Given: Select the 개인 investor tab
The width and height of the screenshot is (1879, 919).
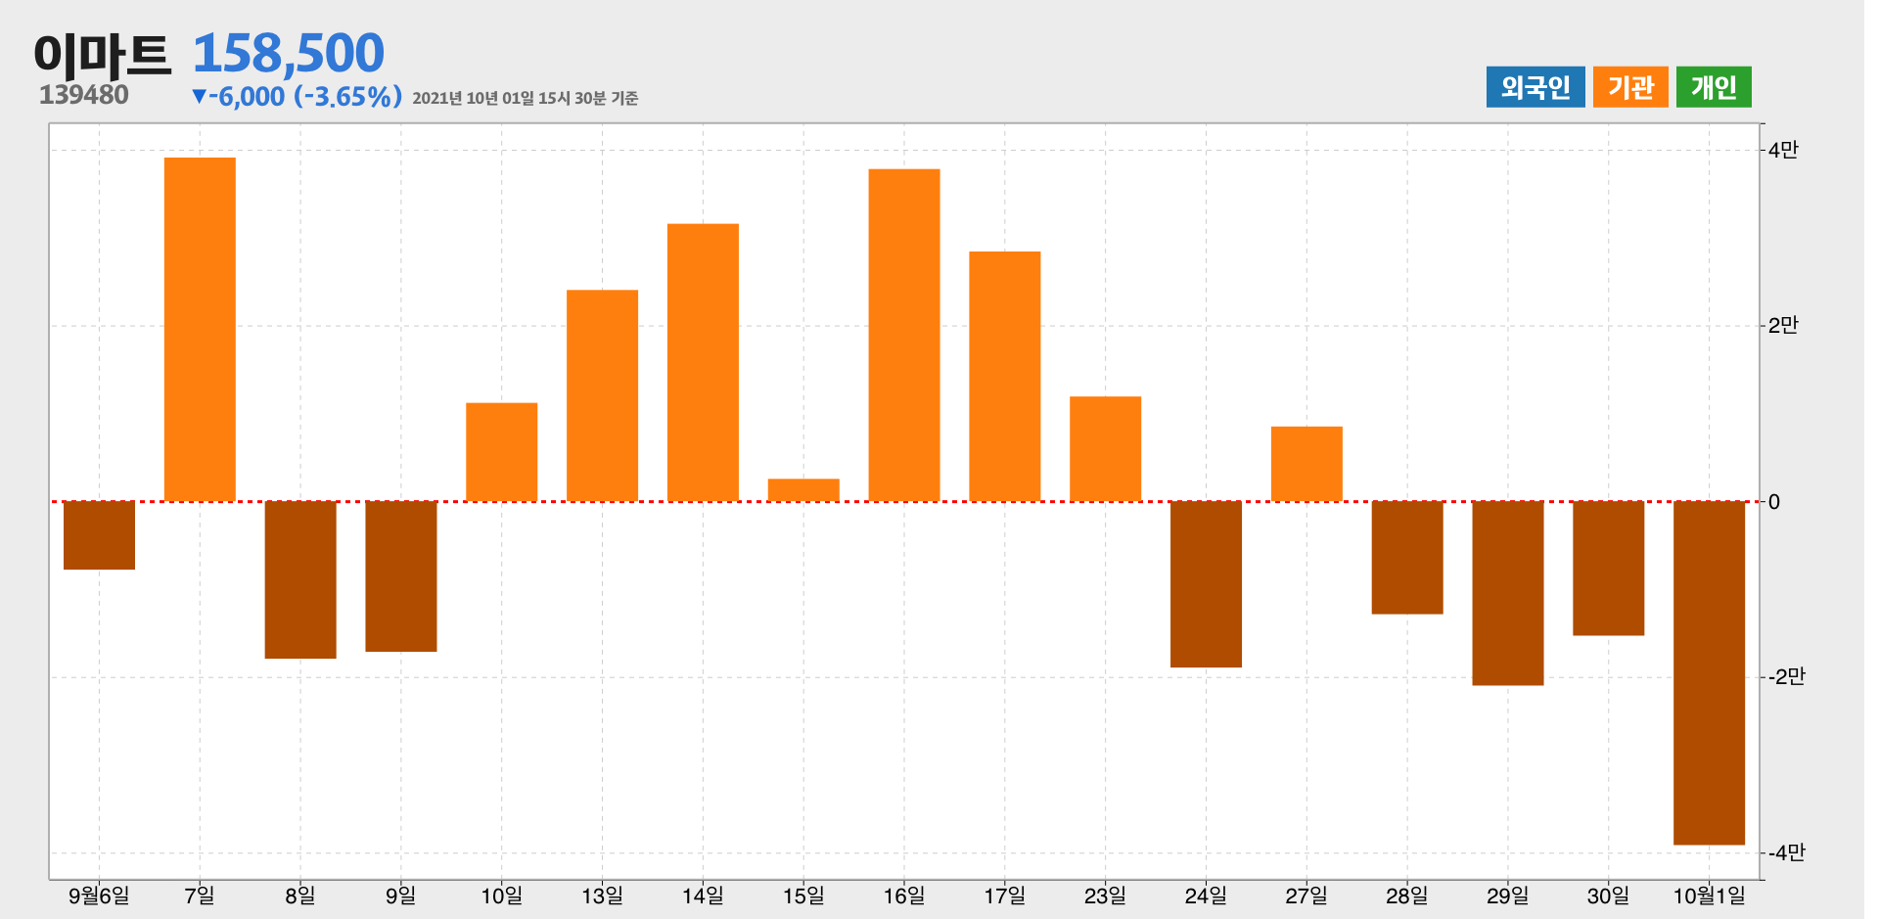Looking at the screenshot, I should [x=1714, y=87].
